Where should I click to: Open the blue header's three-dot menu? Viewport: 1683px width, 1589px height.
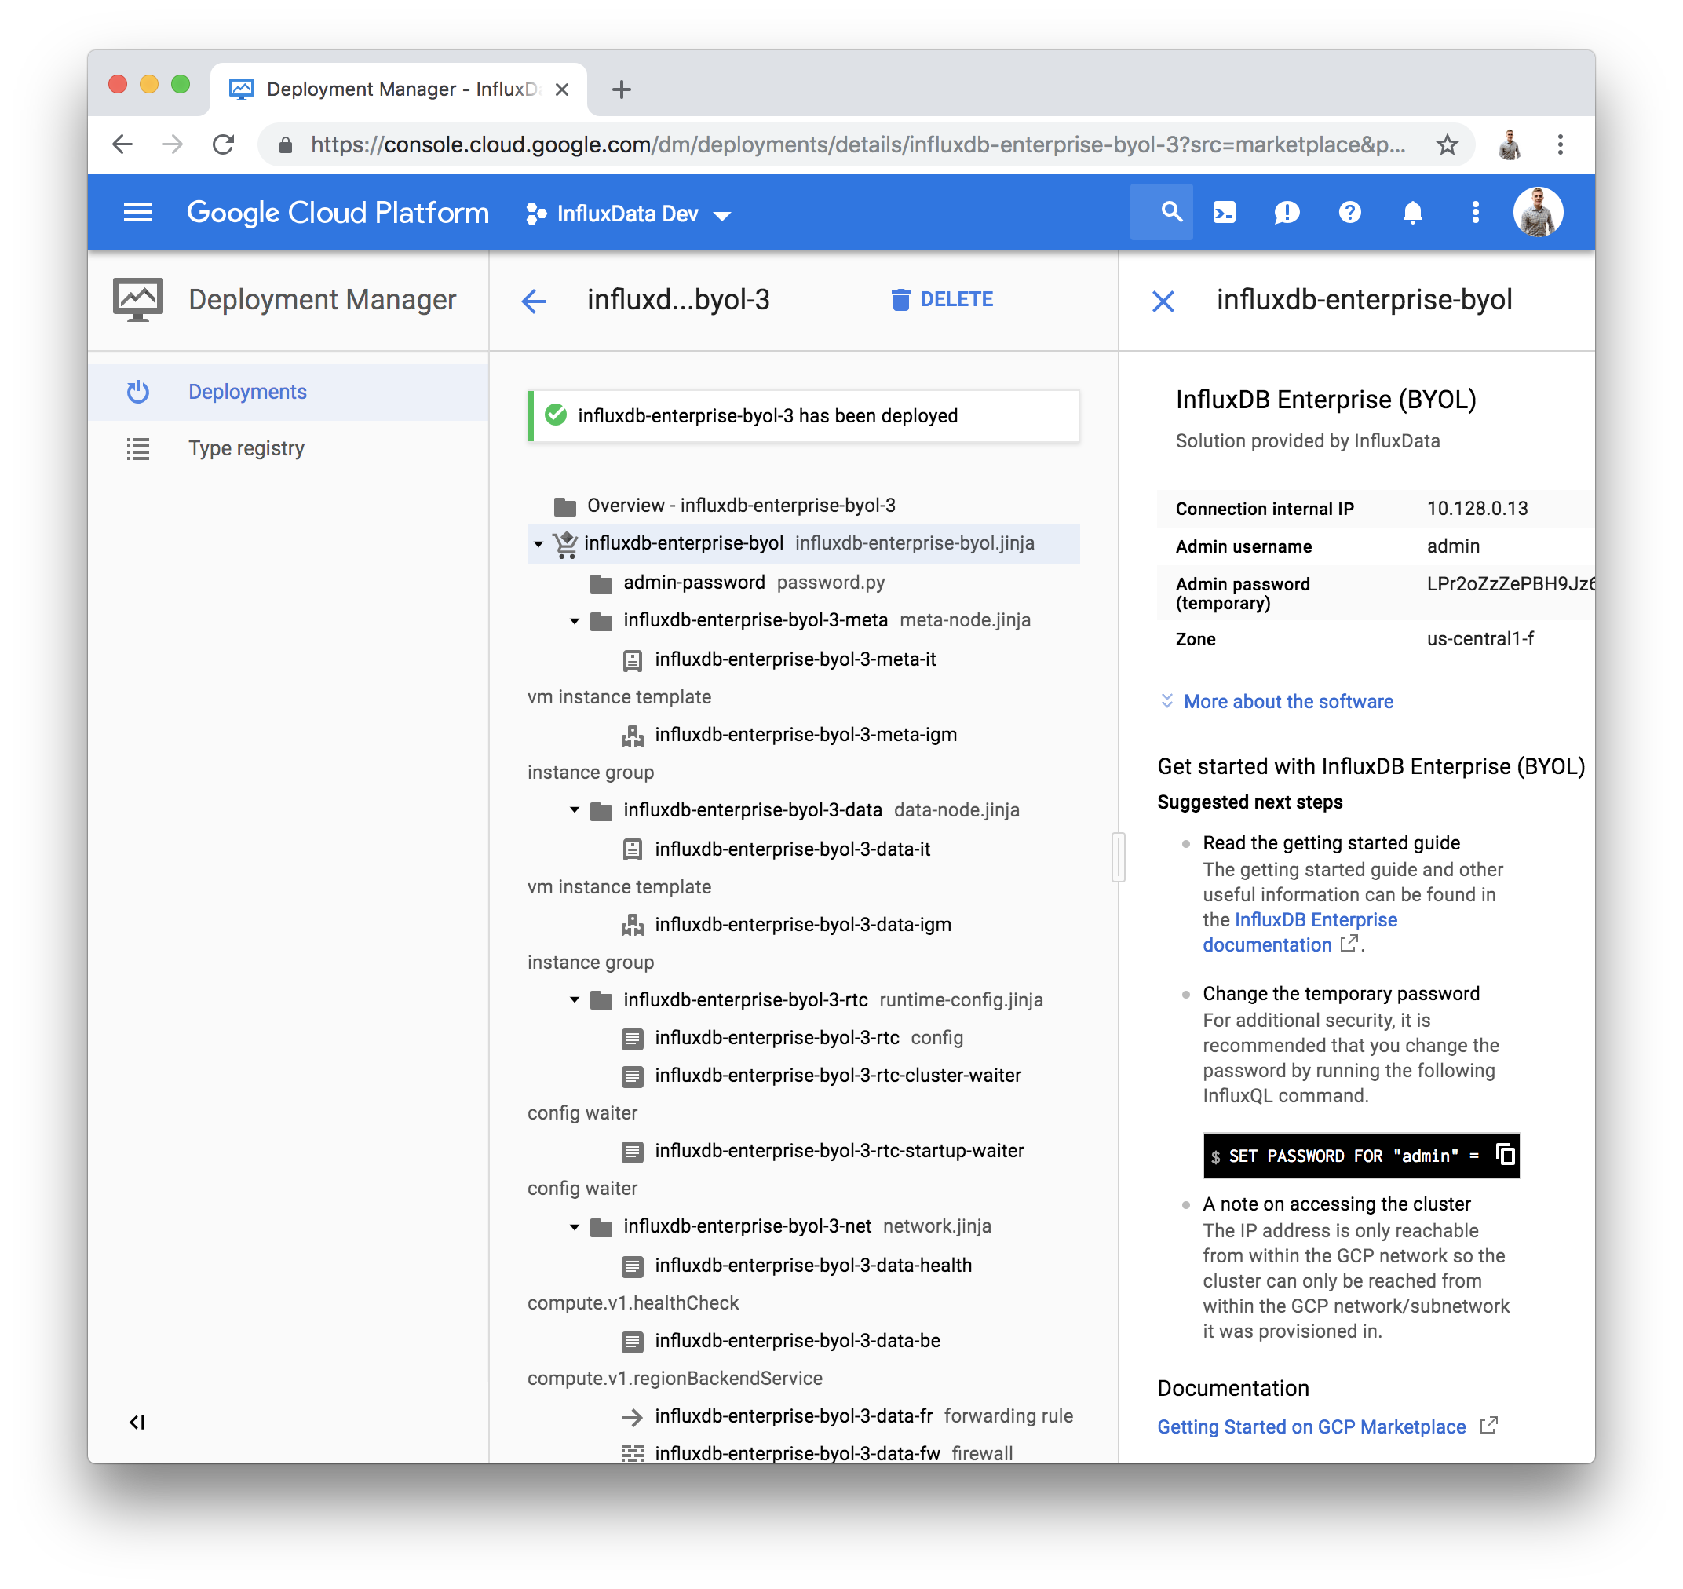click(x=1475, y=213)
